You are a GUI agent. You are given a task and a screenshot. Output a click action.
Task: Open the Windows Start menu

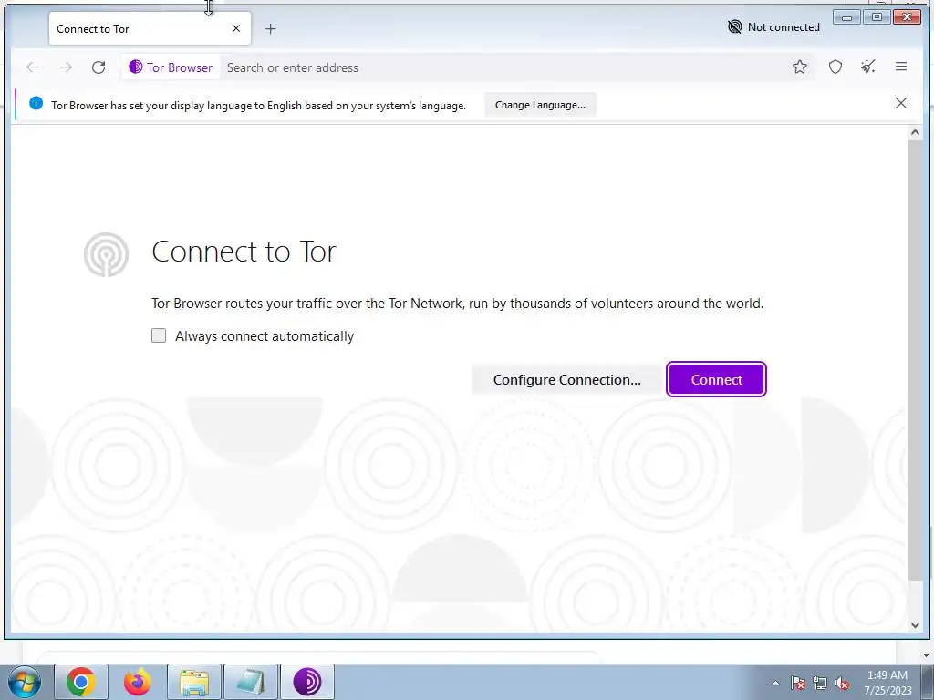pyautogui.click(x=25, y=682)
